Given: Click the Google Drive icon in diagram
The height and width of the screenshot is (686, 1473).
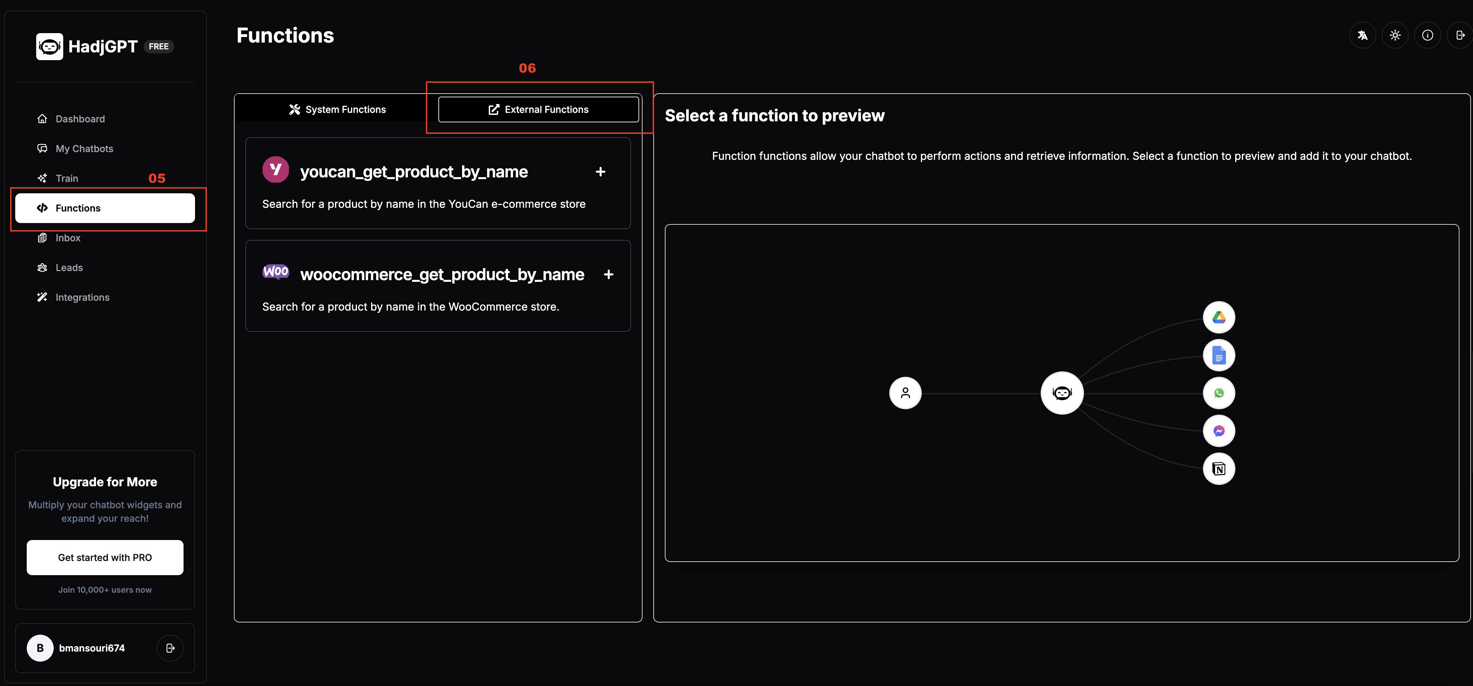Looking at the screenshot, I should (x=1218, y=317).
